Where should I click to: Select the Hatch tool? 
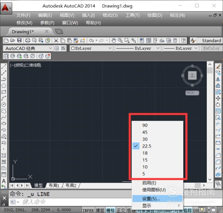pos(4,155)
